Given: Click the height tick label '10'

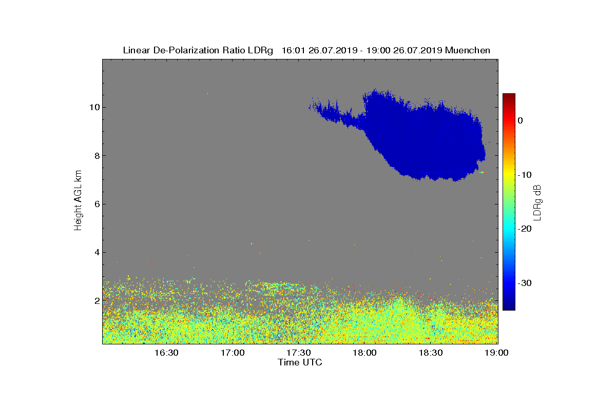Looking at the screenshot, I should pyautogui.click(x=94, y=107).
